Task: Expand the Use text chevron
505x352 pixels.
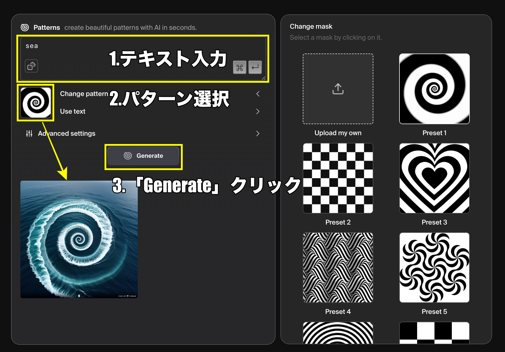Action: pos(258,111)
